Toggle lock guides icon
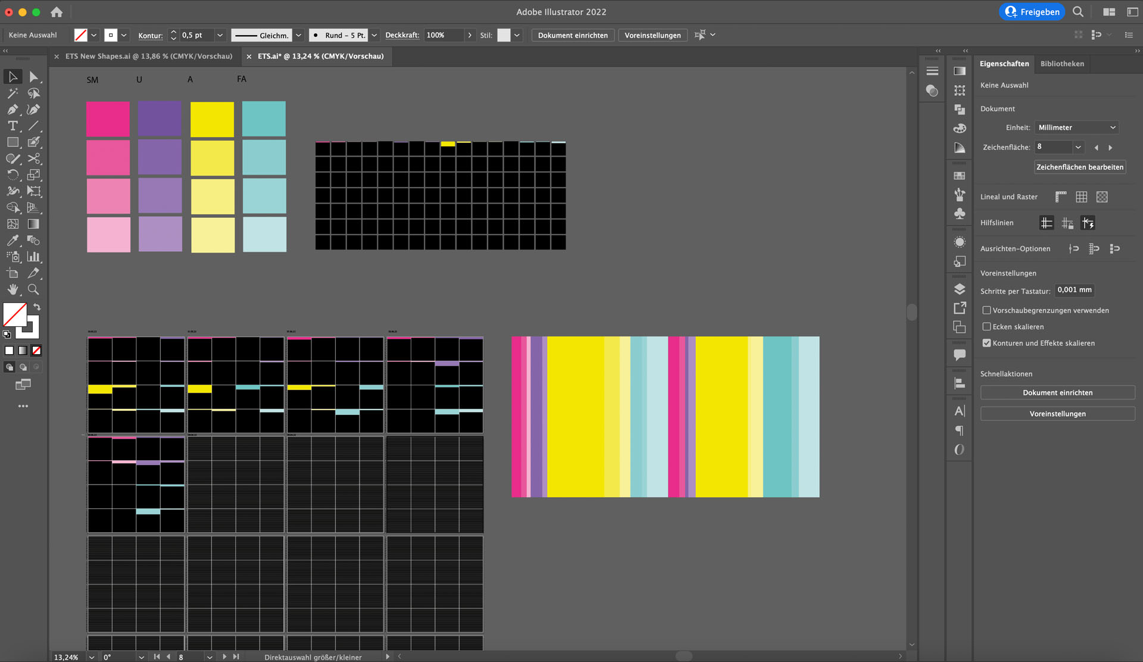This screenshot has width=1143, height=662. tap(1067, 223)
